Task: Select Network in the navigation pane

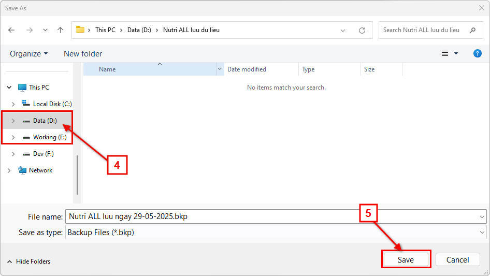Action: 40,170
